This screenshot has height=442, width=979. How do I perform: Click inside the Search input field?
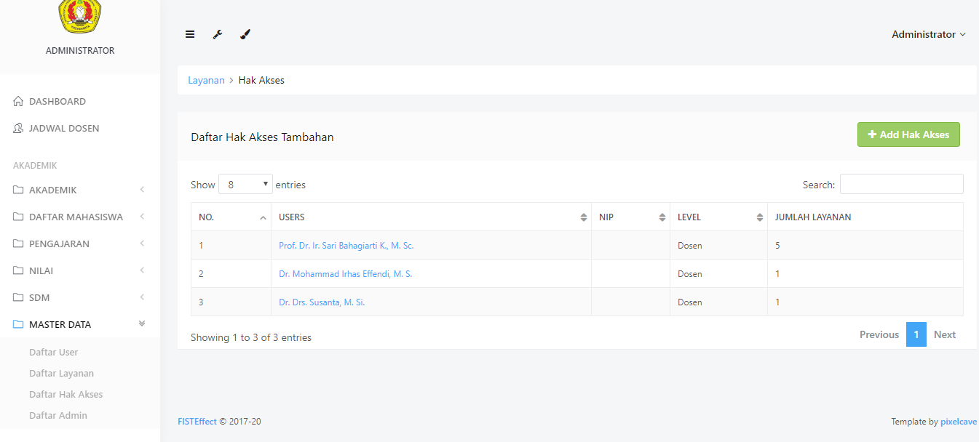tap(901, 185)
